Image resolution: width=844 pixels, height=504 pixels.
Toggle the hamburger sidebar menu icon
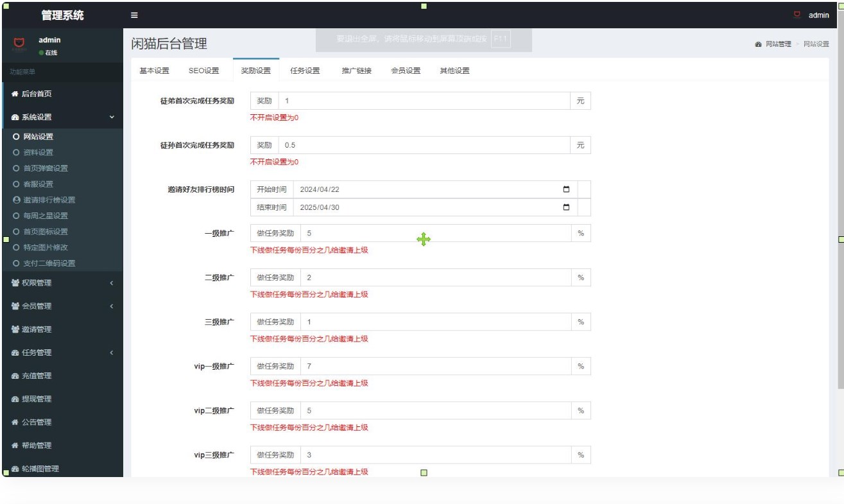pyautogui.click(x=133, y=15)
